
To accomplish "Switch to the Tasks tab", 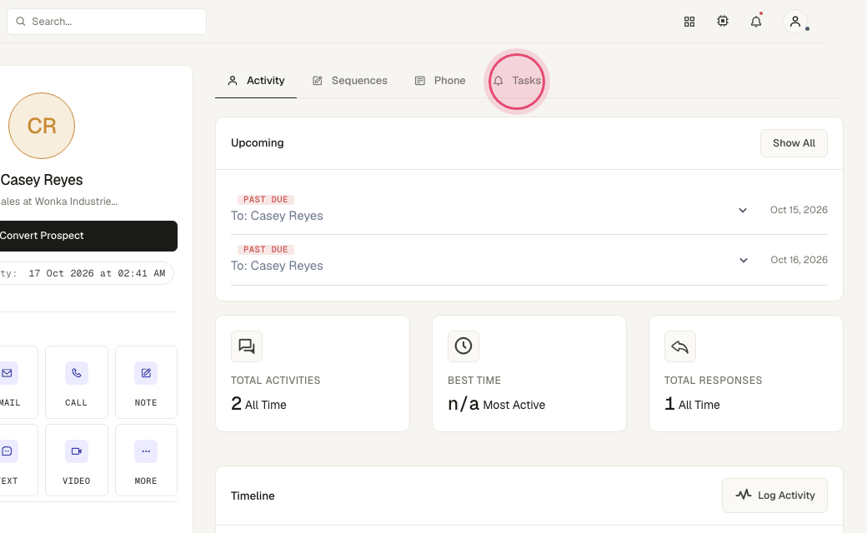I will (x=517, y=81).
